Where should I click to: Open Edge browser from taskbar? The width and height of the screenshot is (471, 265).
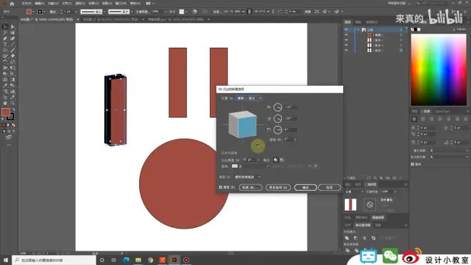tap(126, 260)
